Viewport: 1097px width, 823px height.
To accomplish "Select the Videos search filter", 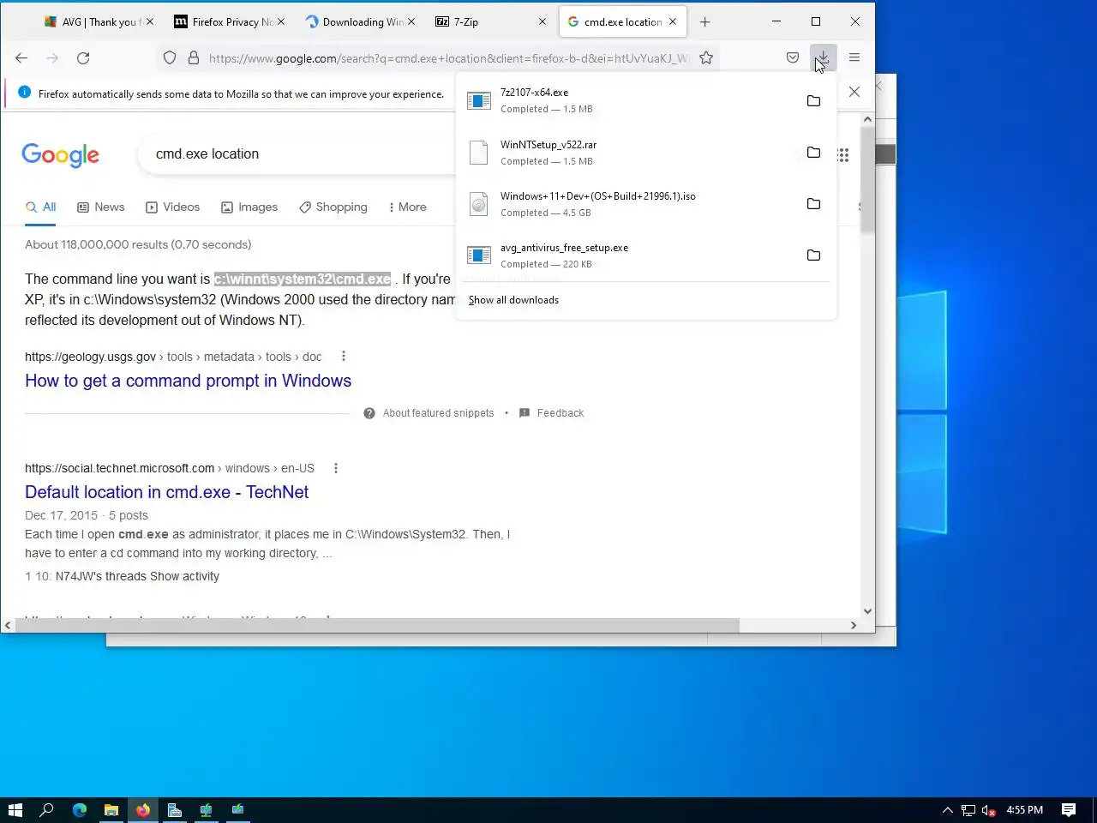I will 172,207.
